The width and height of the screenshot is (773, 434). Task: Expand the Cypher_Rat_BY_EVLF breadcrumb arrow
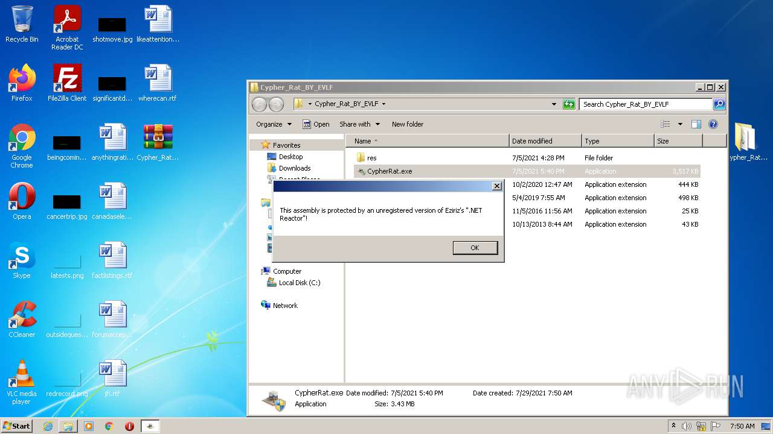(x=383, y=104)
